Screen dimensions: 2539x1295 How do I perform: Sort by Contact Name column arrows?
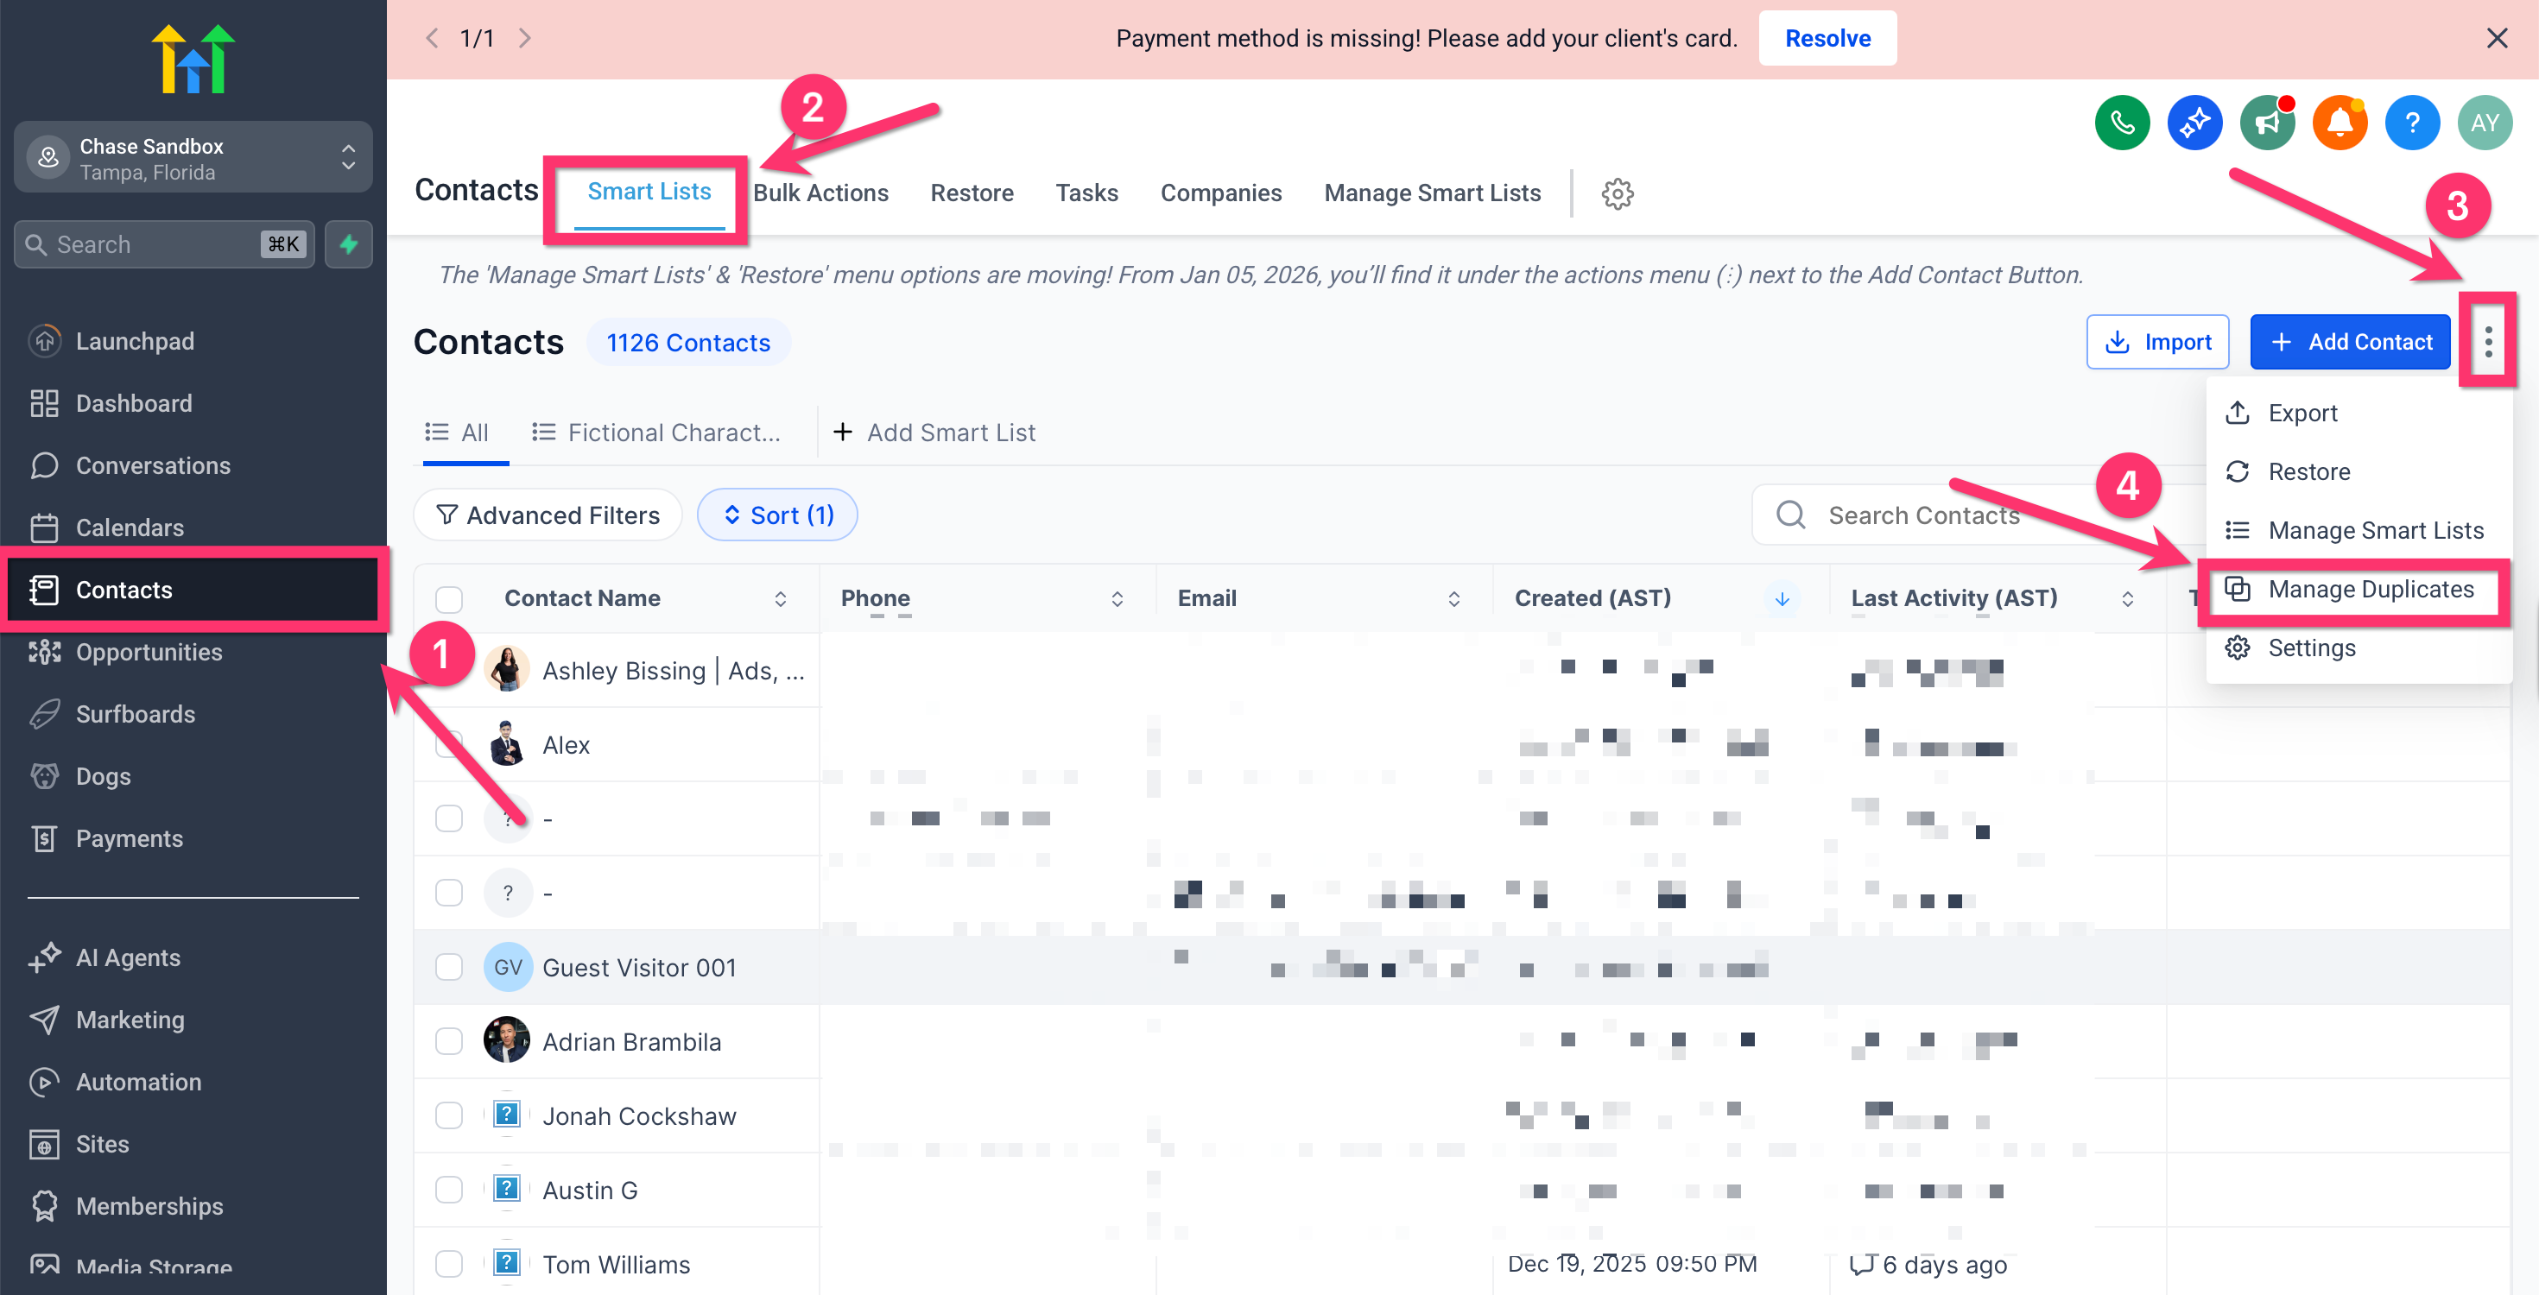[x=780, y=598]
